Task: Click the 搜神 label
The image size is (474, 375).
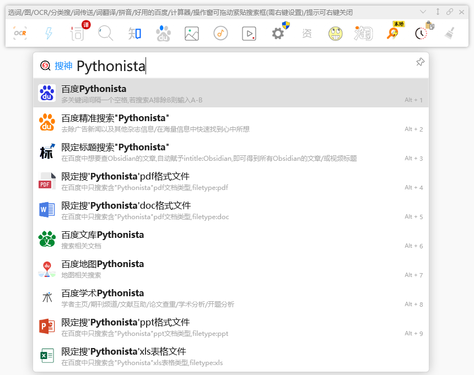Action: point(63,66)
